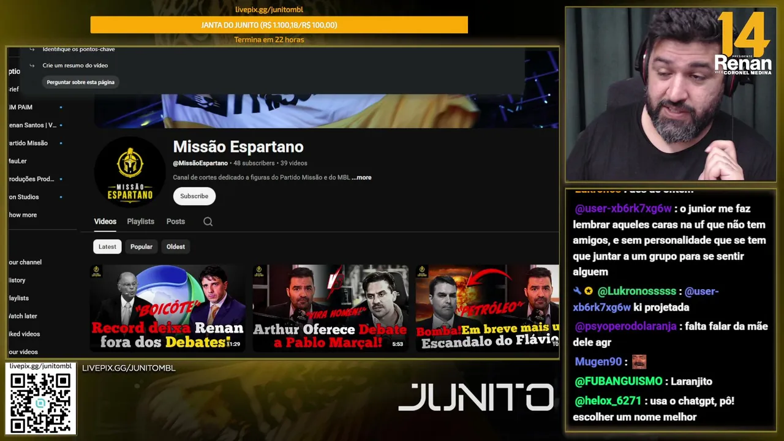Click the blue dot beside the Studios subscription

[x=61, y=197]
